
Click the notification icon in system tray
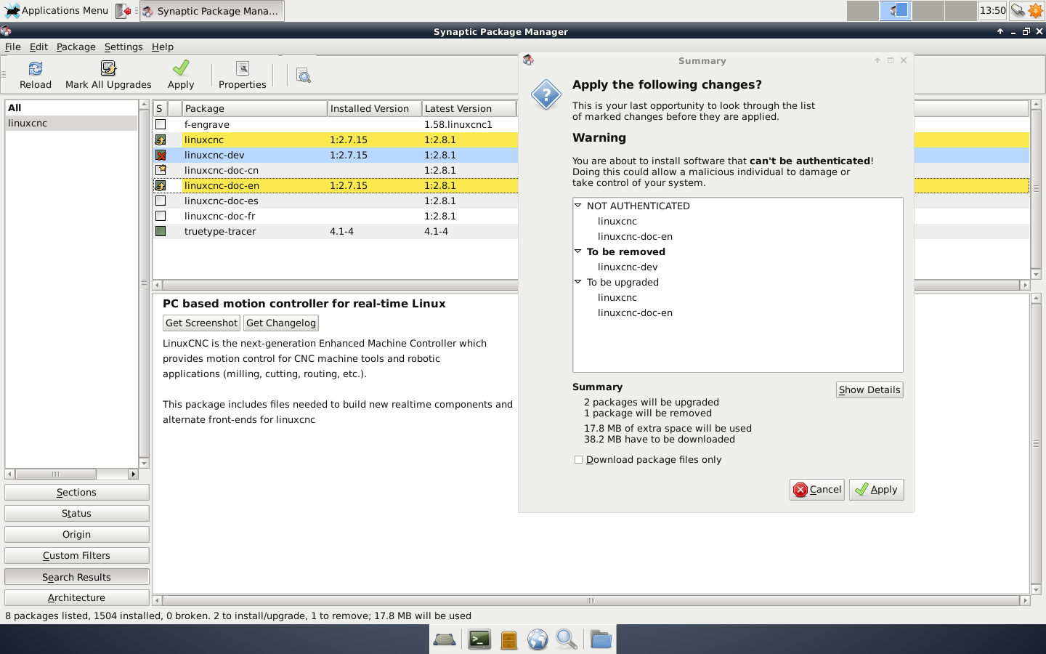click(x=1018, y=10)
